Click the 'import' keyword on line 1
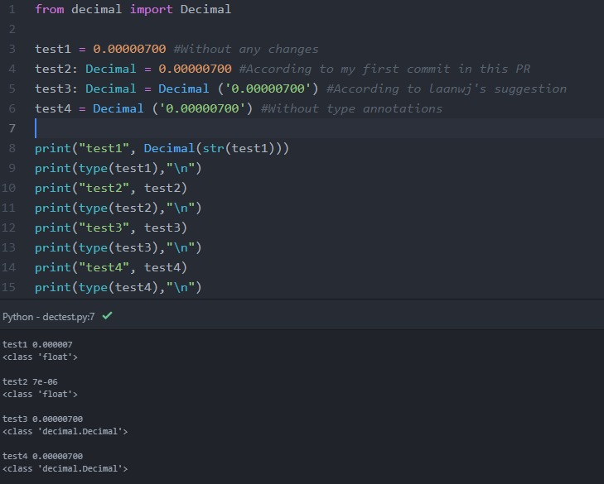 tap(151, 9)
